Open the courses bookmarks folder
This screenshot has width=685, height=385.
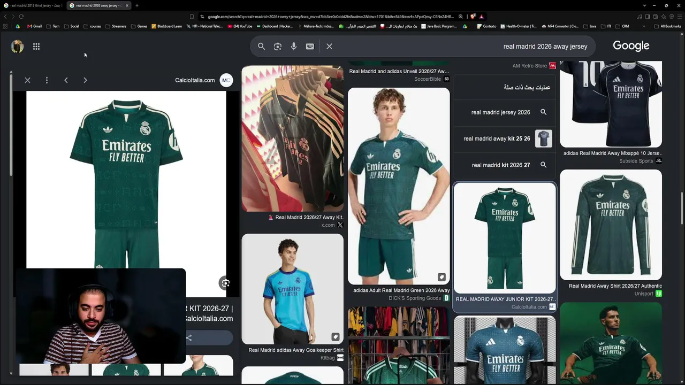click(92, 26)
